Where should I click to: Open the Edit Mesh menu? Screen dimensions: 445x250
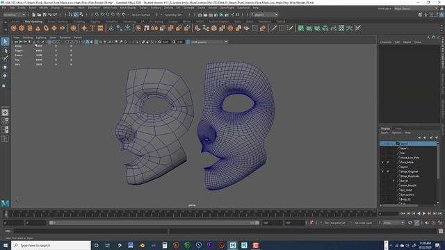coord(94,8)
